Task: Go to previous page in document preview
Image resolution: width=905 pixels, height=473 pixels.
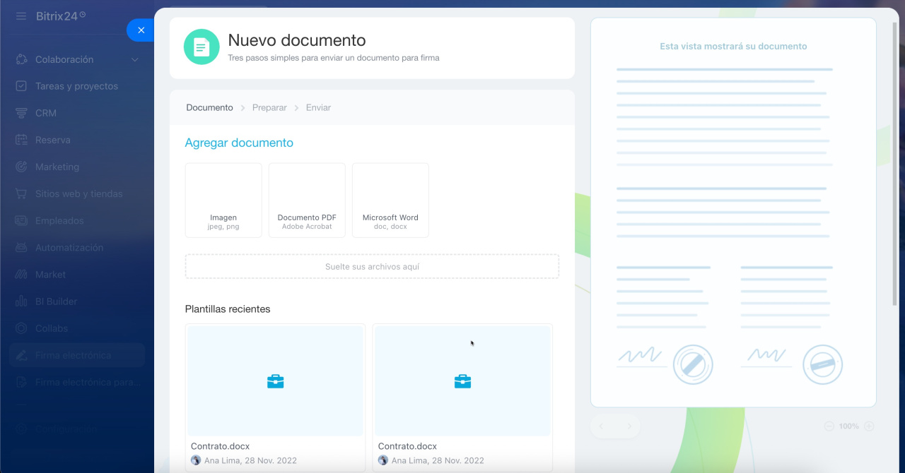Action: pyautogui.click(x=602, y=426)
